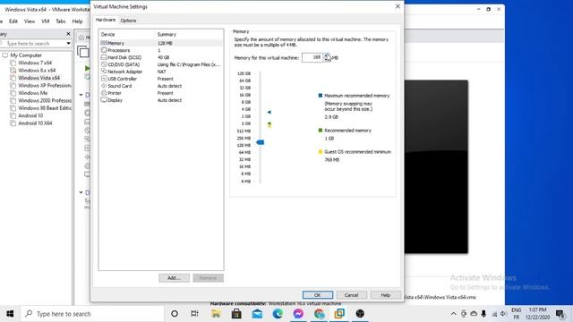Image resolution: width=573 pixels, height=322 pixels.
Task: Open Microsoft Store from taskbar
Action: [236, 314]
